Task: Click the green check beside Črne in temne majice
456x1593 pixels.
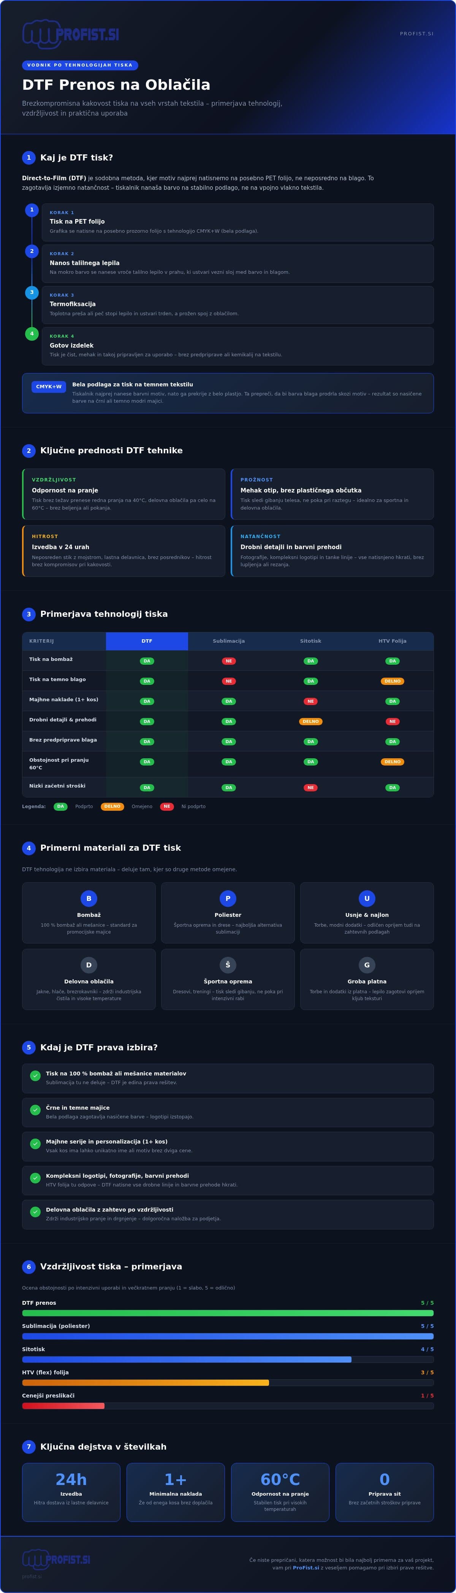Action: [35, 1109]
